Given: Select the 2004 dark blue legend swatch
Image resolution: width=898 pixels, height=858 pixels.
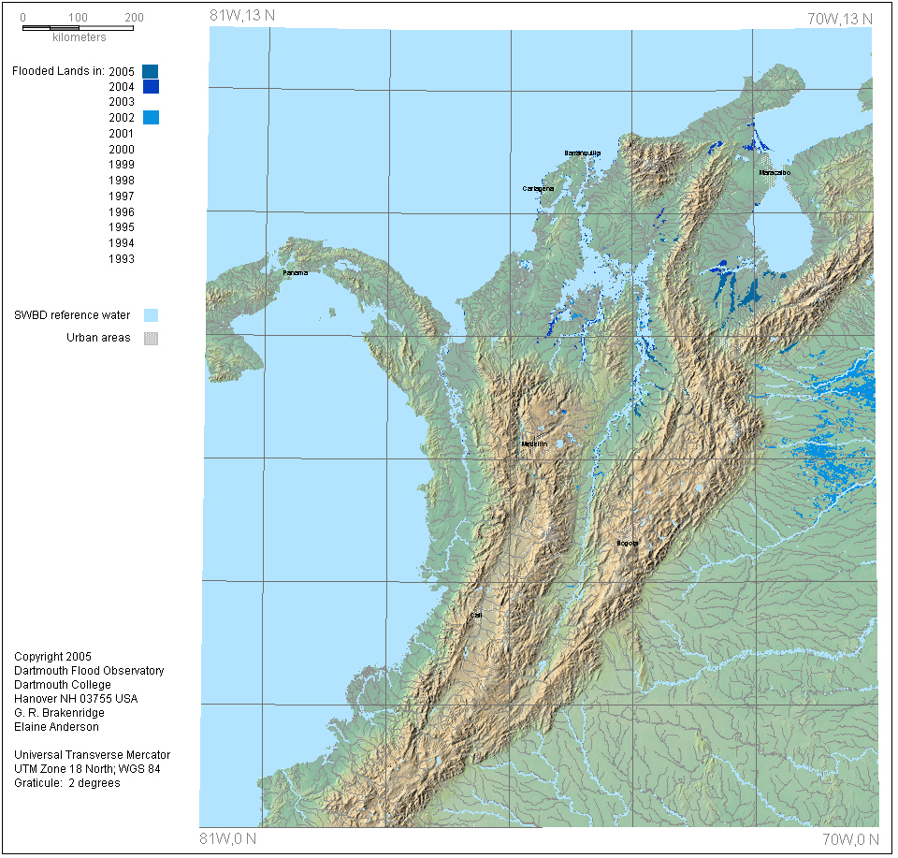Looking at the screenshot, I should tap(151, 87).
